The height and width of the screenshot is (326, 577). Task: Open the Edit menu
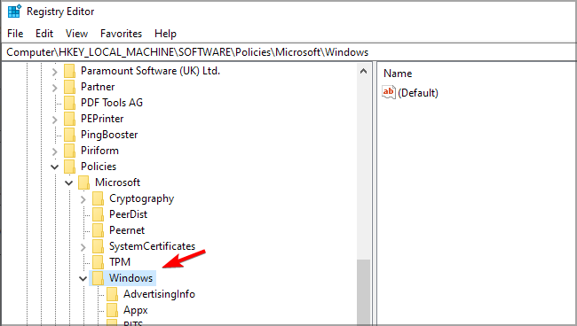click(x=44, y=34)
